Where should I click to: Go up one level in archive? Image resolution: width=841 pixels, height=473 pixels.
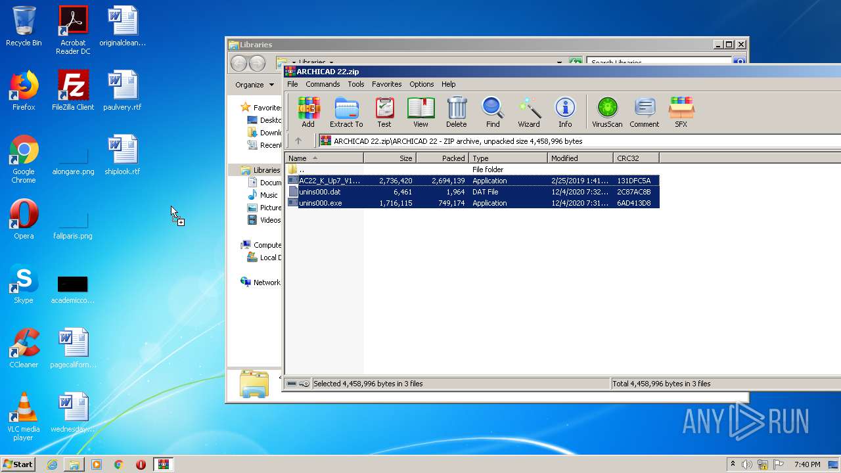coord(298,141)
